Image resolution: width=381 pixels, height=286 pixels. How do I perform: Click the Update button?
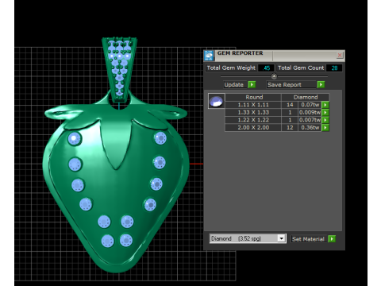click(234, 85)
